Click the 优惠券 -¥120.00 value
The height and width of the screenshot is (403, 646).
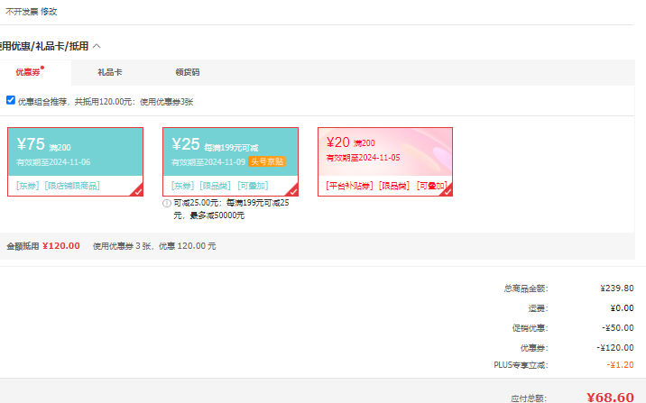click(x=615, y=347)
